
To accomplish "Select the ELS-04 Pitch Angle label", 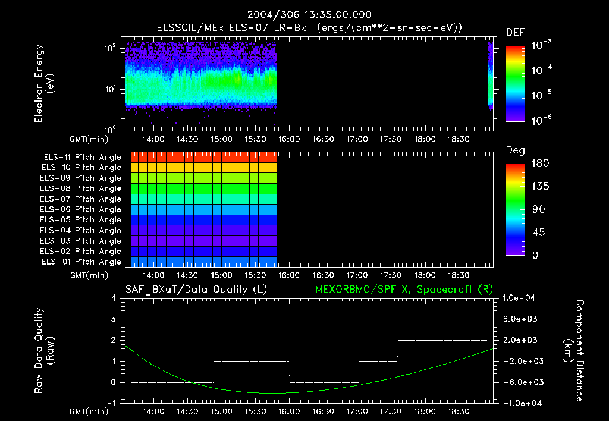I will [80, 230].
